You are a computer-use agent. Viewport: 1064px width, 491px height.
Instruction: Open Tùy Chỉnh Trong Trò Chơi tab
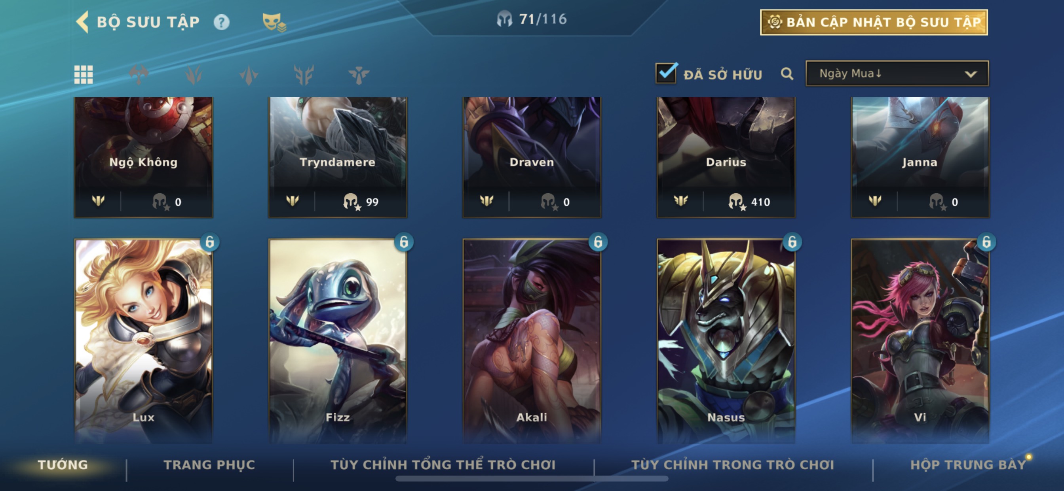tap(732, 465)
